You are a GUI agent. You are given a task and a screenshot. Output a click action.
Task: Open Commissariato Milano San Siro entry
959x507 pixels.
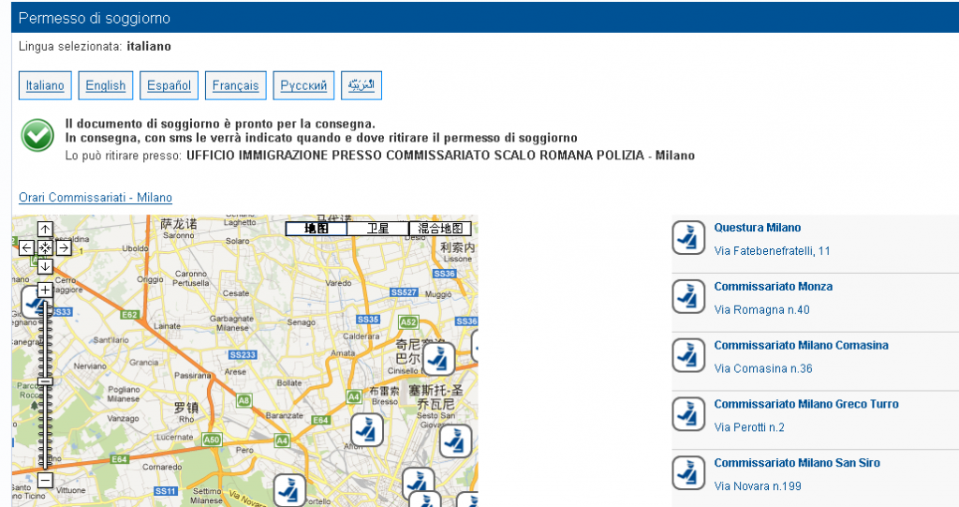tap(797, 463)
